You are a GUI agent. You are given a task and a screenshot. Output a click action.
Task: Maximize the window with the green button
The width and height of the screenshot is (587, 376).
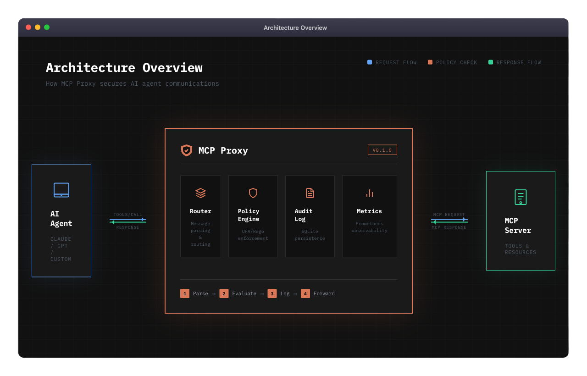(47, 28)
